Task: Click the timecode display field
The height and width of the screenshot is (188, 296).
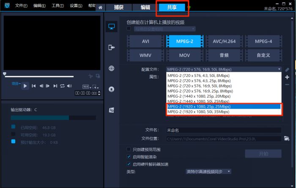Action: (86, 93)
